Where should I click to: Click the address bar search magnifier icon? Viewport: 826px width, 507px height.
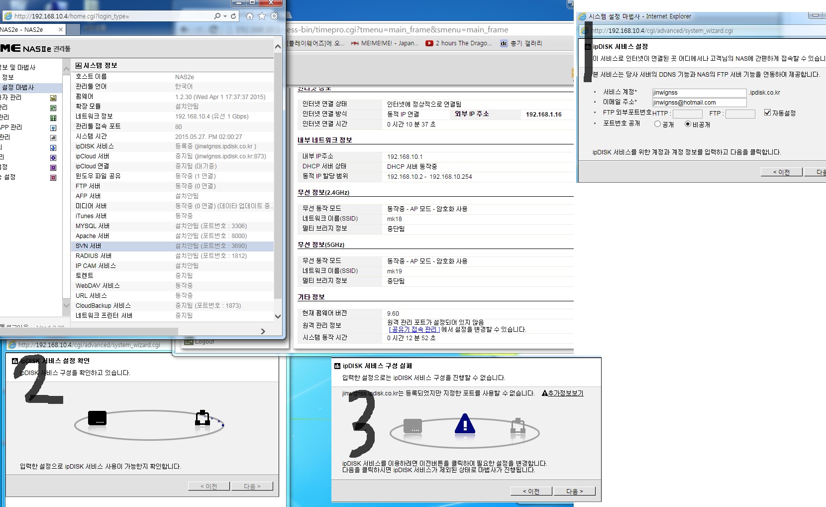pos(217,16)
